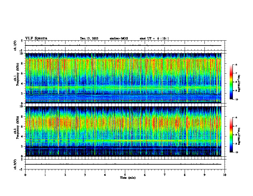Click the ch.1 spectrogram panel
This screenshot has height=196, width=253.
click(x=123, y=78)
